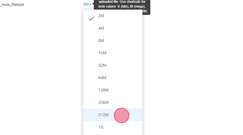Screen dimensions: 243x135
Task: Click the checkmark beside the 2M option
Action: (91, 19)
